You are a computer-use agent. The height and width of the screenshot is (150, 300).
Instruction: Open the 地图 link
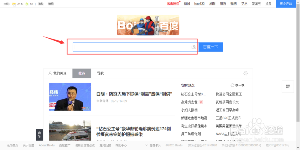212,4
